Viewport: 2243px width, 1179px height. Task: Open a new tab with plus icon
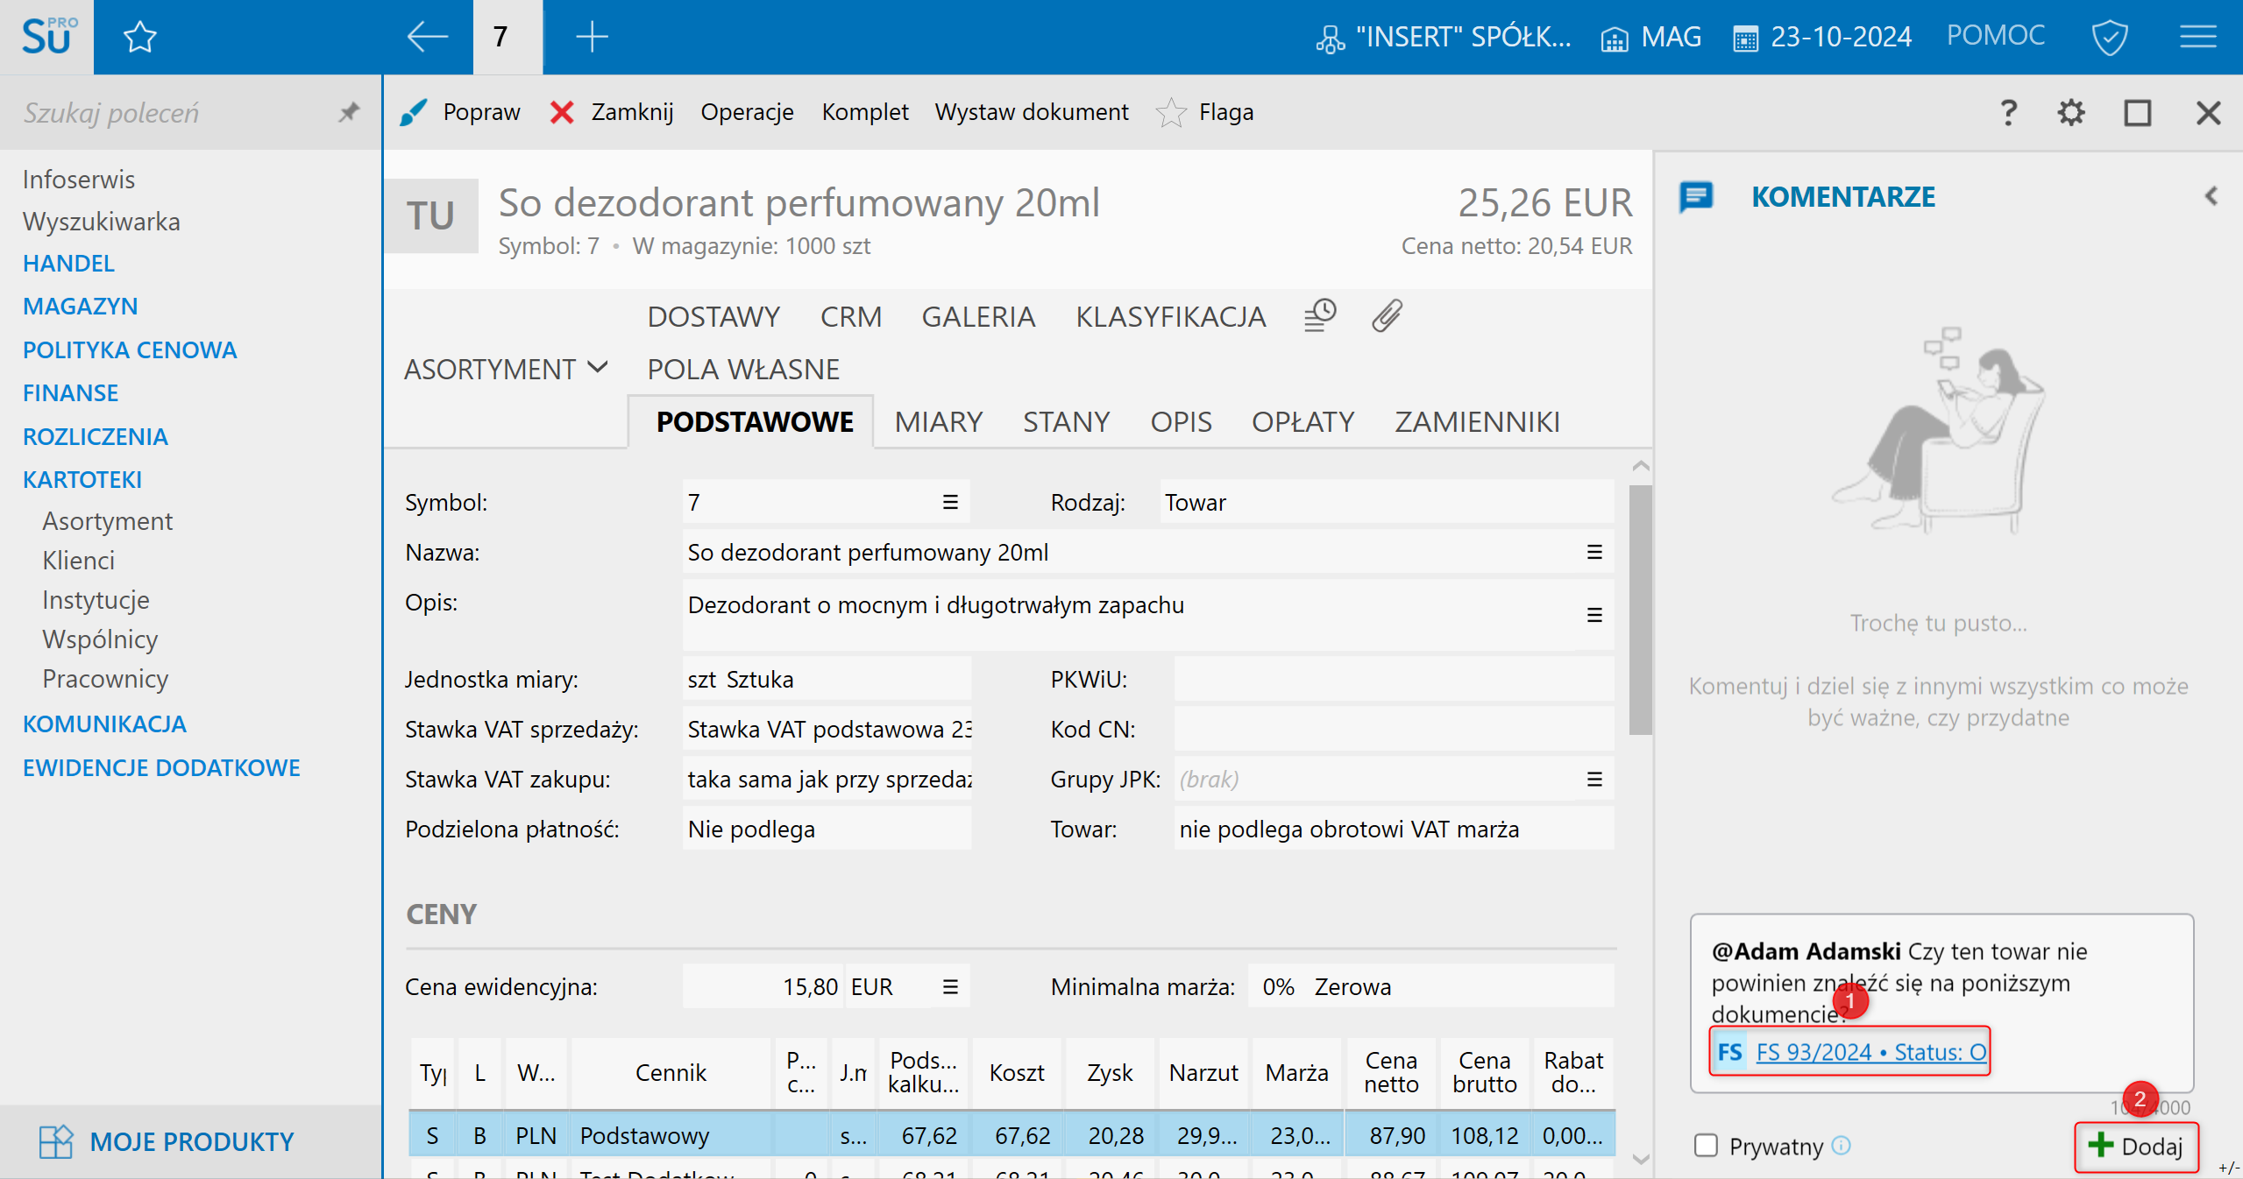(592, 37)
